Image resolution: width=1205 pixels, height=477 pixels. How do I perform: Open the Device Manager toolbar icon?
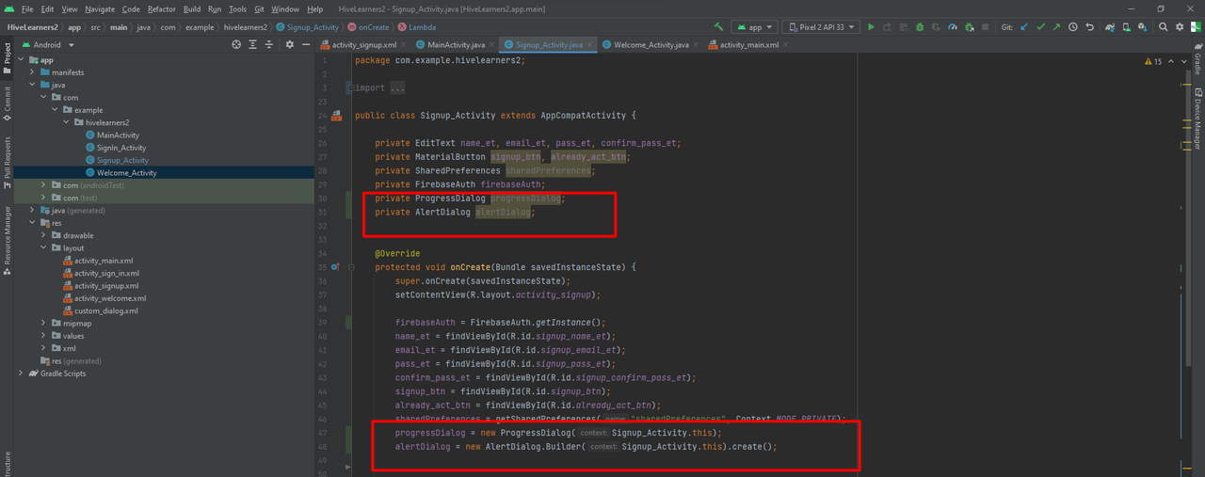pos(1128,27)
